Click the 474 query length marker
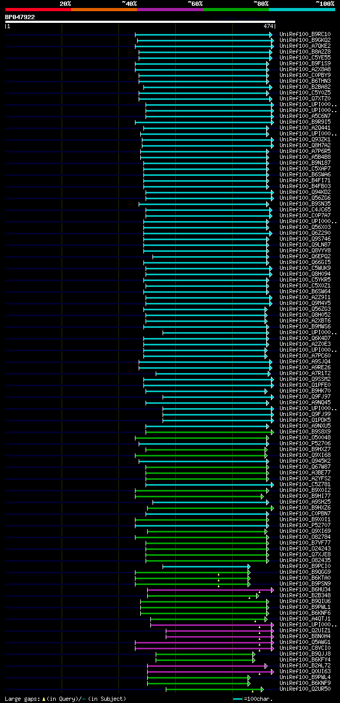340x703 pixels. tap(268, 26)
